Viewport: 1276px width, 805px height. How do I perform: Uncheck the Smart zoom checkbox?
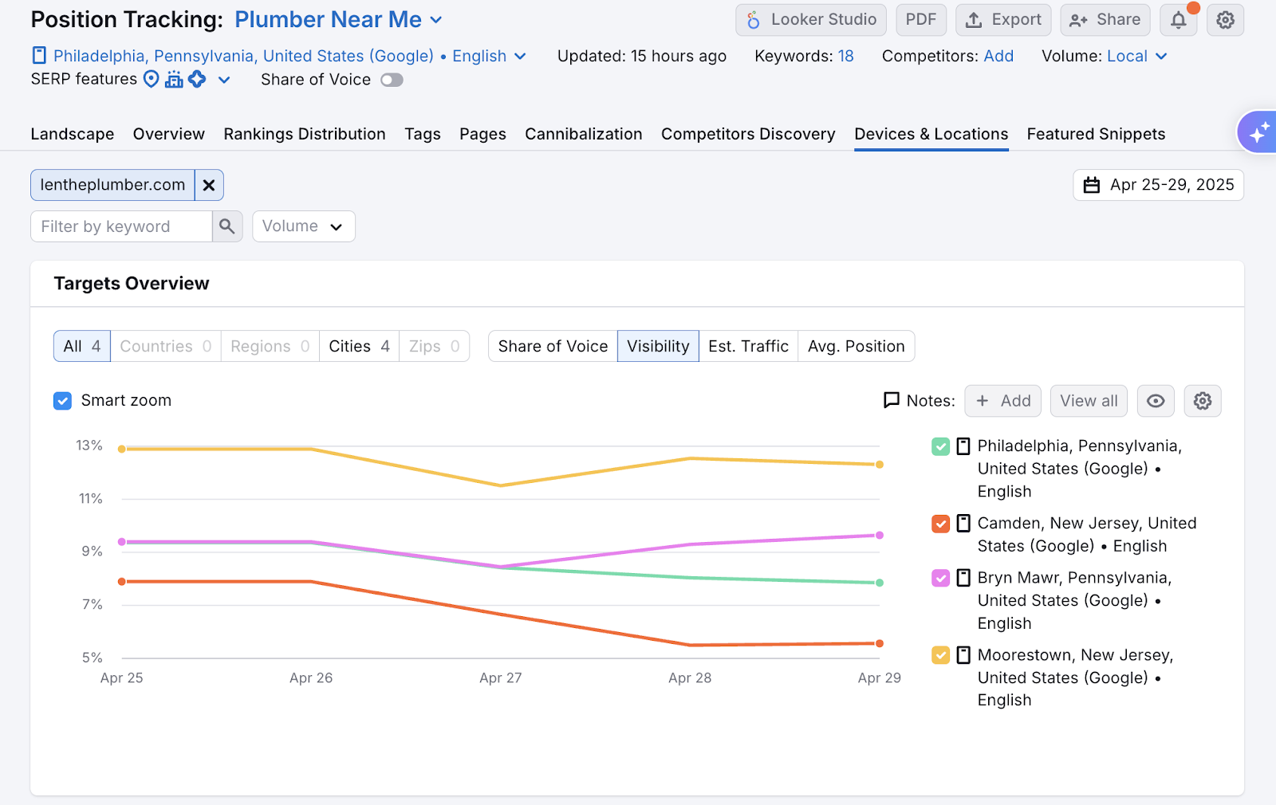pyautogui.click(x=62, y=400)
